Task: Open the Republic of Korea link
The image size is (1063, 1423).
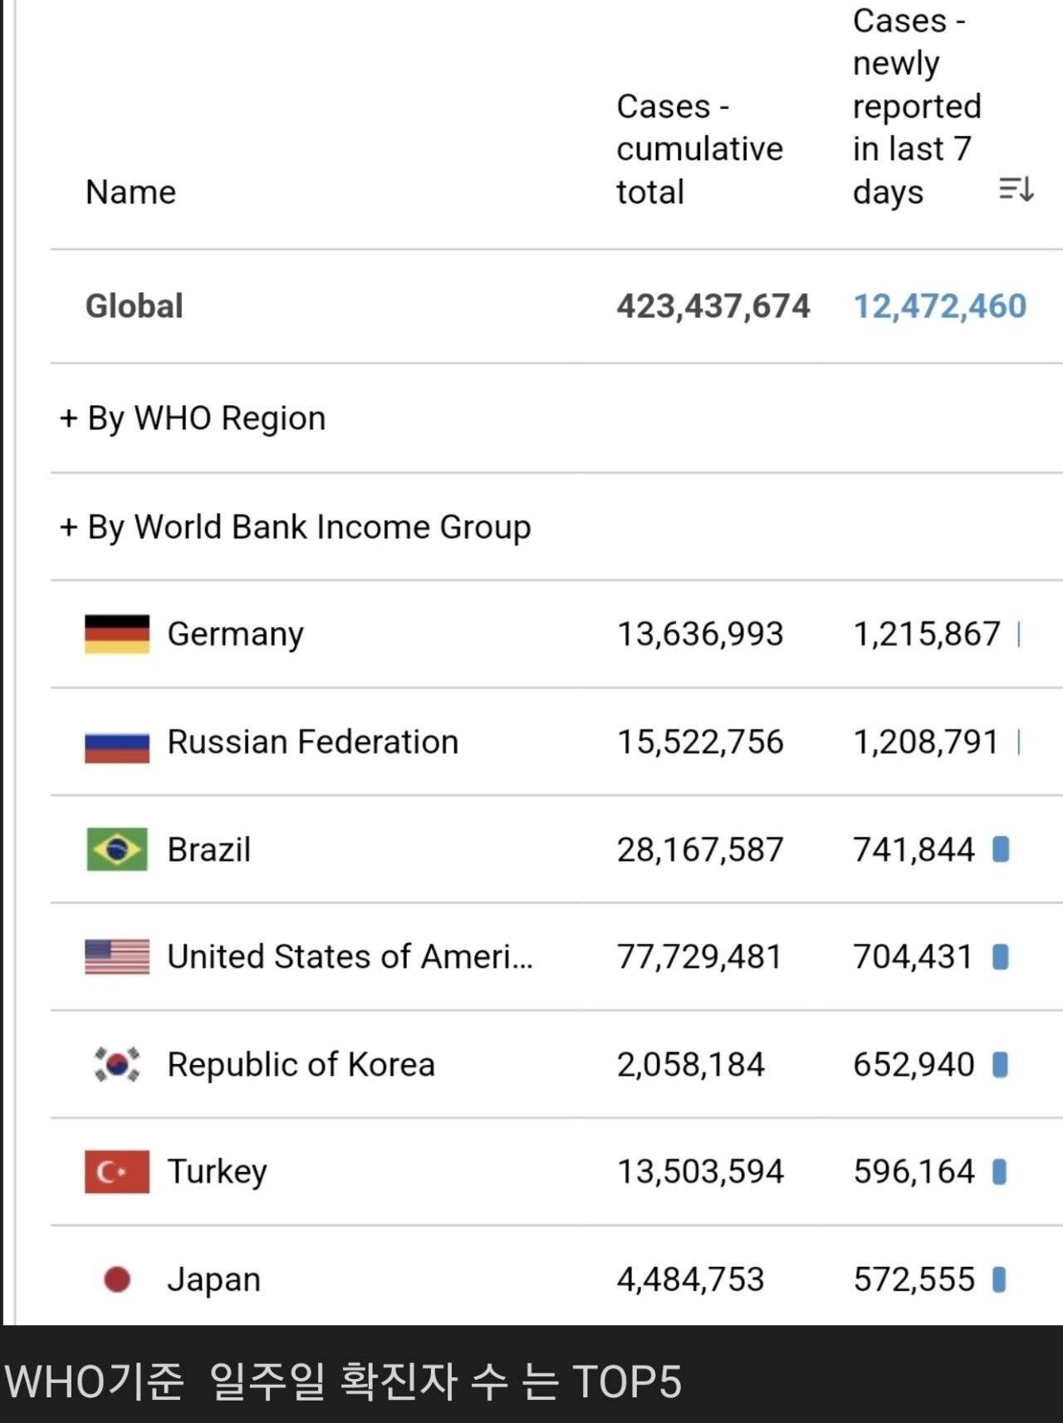Action: coord(301,1064)
